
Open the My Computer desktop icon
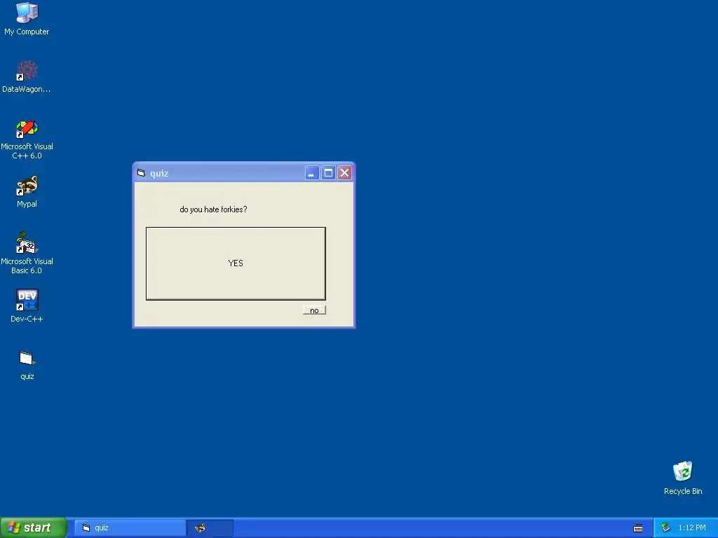tap(27, 18)
